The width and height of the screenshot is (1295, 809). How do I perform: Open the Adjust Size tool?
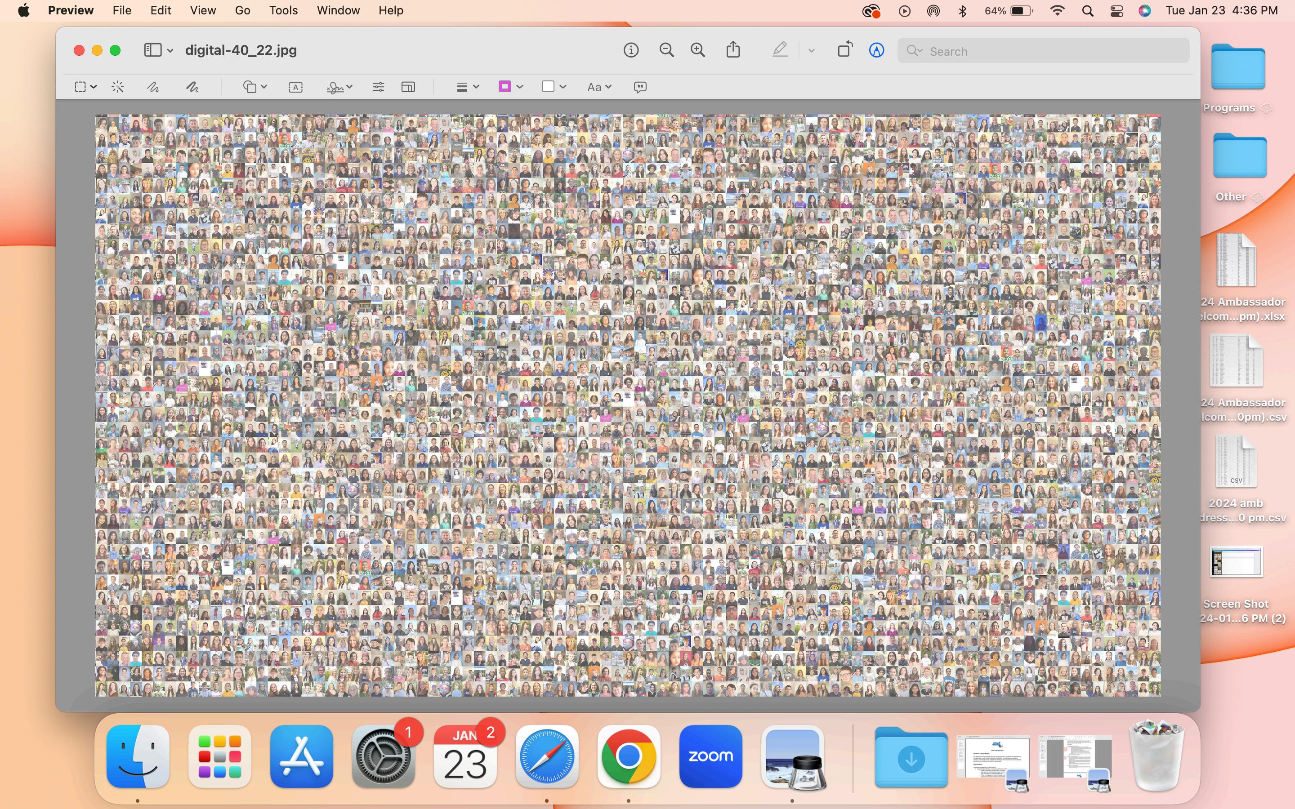click(x=408, y=87)
